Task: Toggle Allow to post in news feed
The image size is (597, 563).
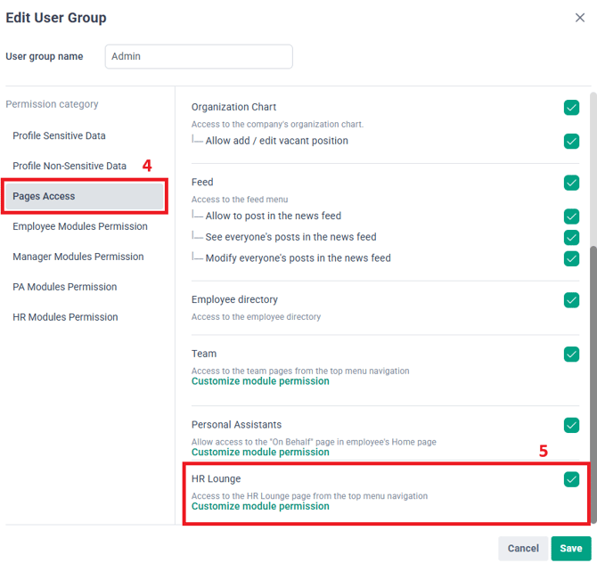Action: (x=571, y=216)
